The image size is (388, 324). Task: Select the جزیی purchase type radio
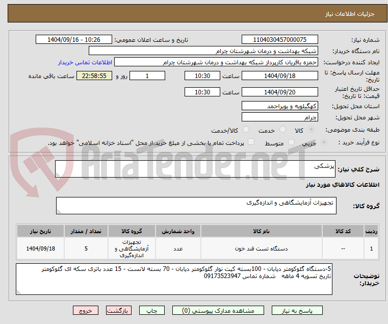coord(324,142)
